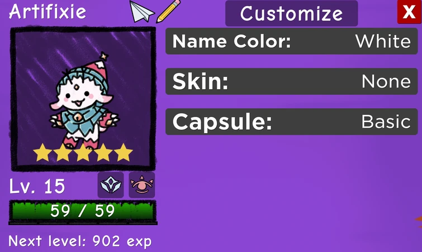
Task: Click the White name color value
Action: coord(383,41)
